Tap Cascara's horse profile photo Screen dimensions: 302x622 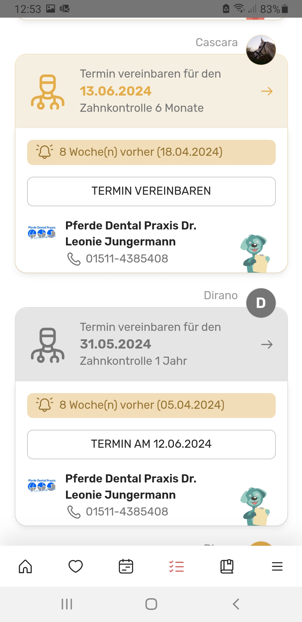(261, 50)
